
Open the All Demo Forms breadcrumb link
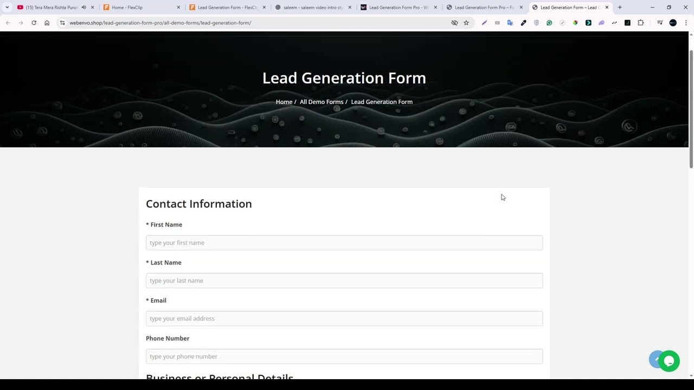coord(322,102)
